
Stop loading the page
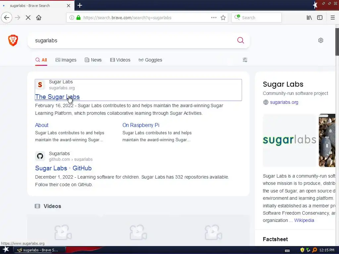(28, 18)
